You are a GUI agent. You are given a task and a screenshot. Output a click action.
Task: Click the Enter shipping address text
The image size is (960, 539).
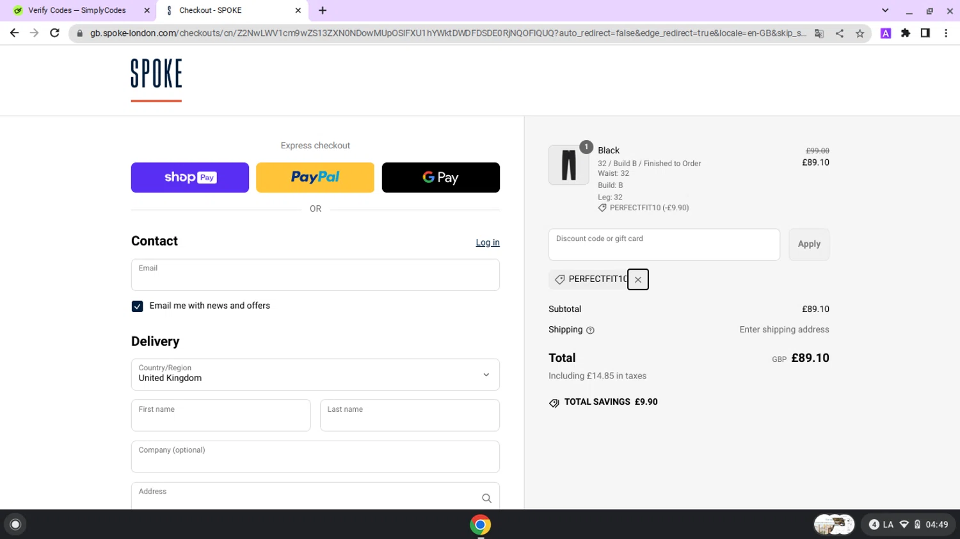784,329
